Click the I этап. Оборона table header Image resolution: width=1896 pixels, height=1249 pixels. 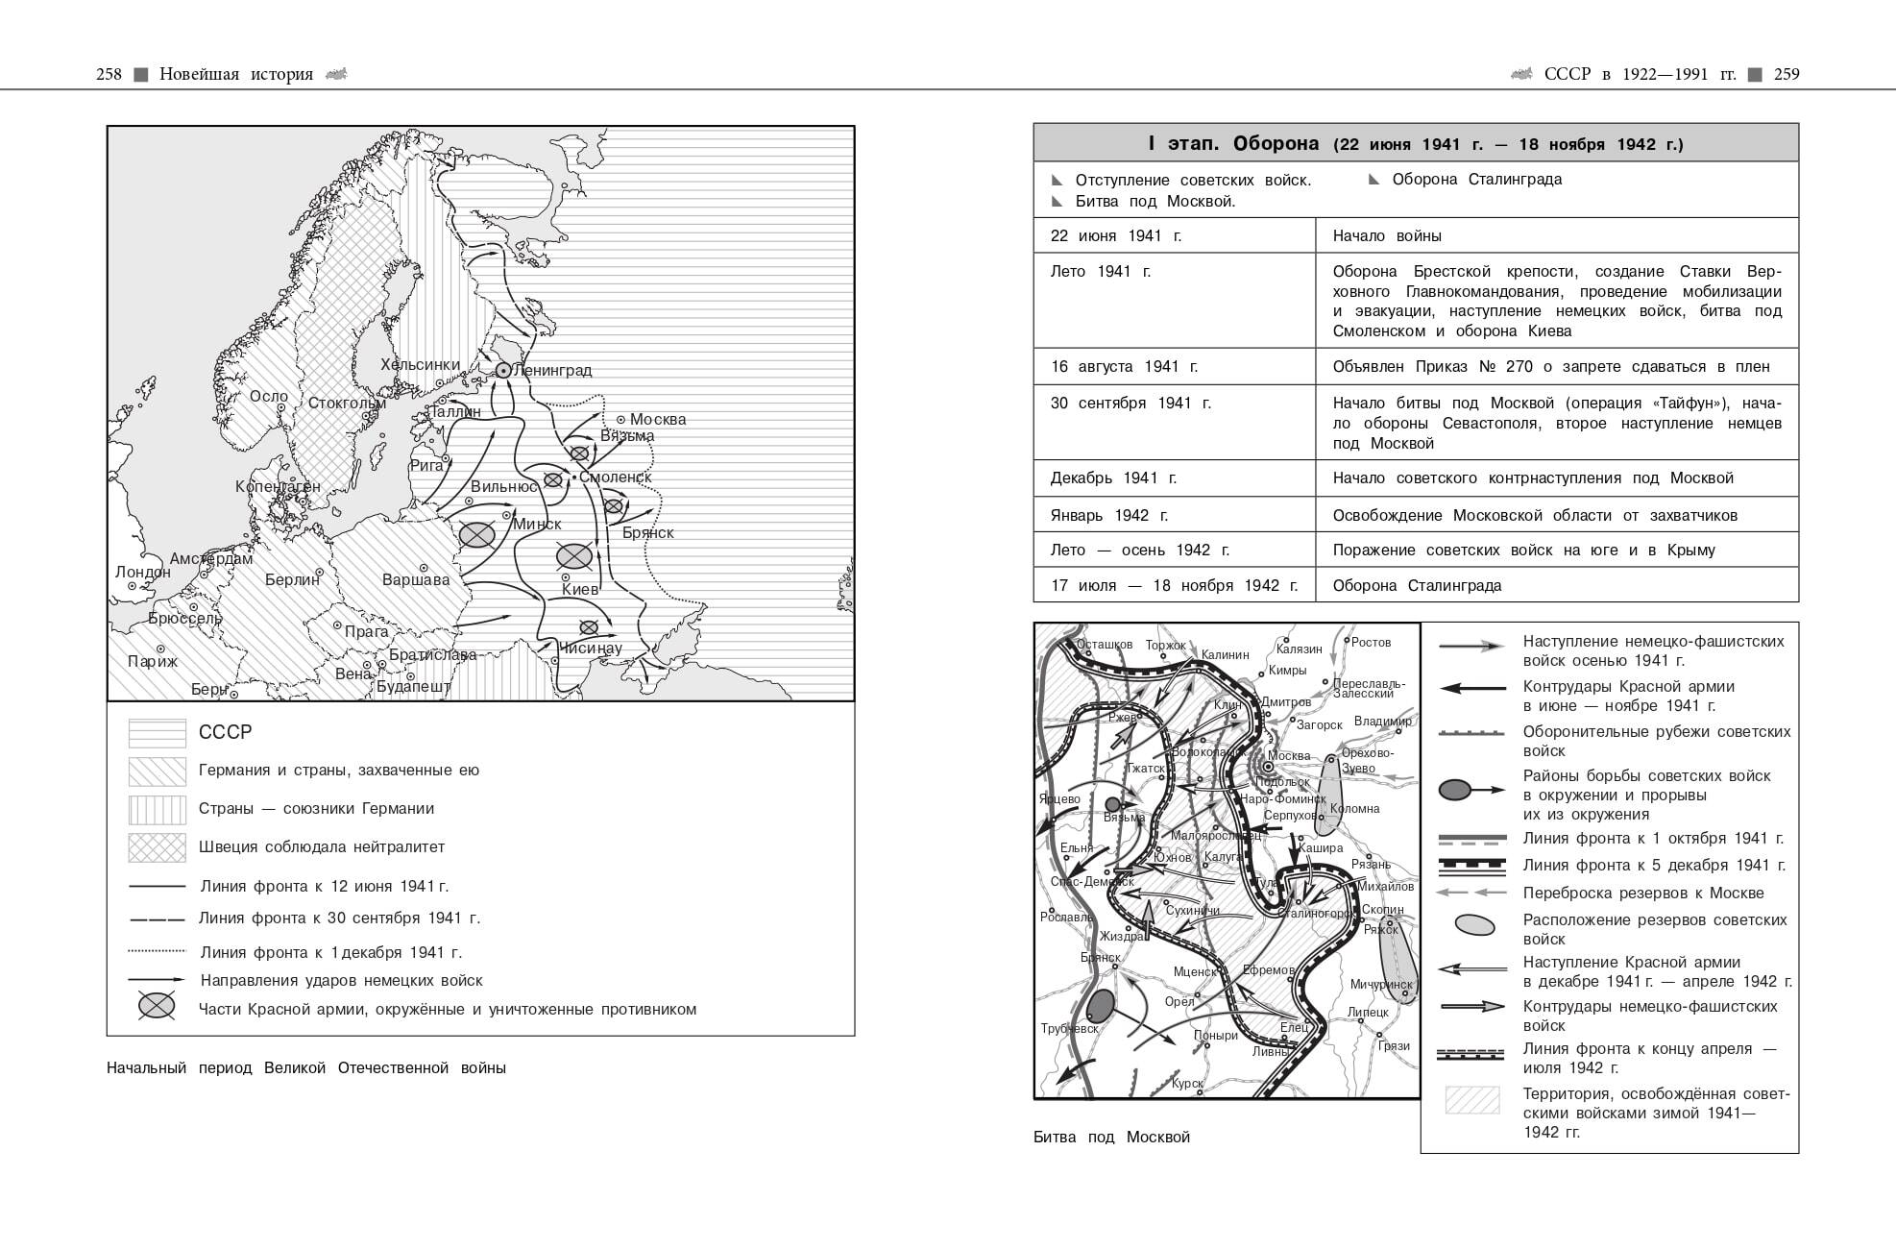pyautogui.click(x=1415, y=143)
